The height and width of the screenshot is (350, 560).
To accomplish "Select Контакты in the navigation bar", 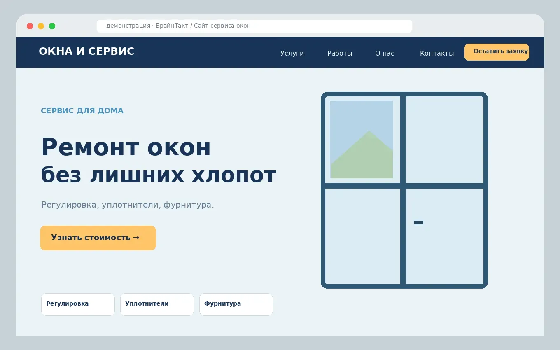I will [x=437, y=53].
